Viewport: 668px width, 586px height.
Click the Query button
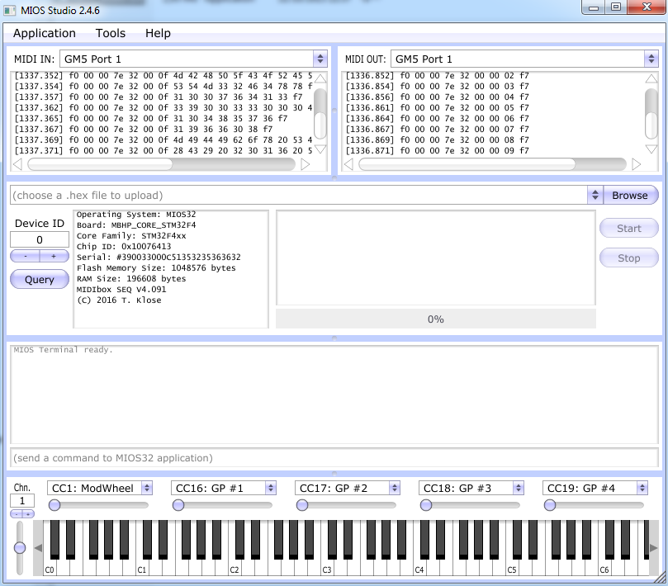(40, 279)
